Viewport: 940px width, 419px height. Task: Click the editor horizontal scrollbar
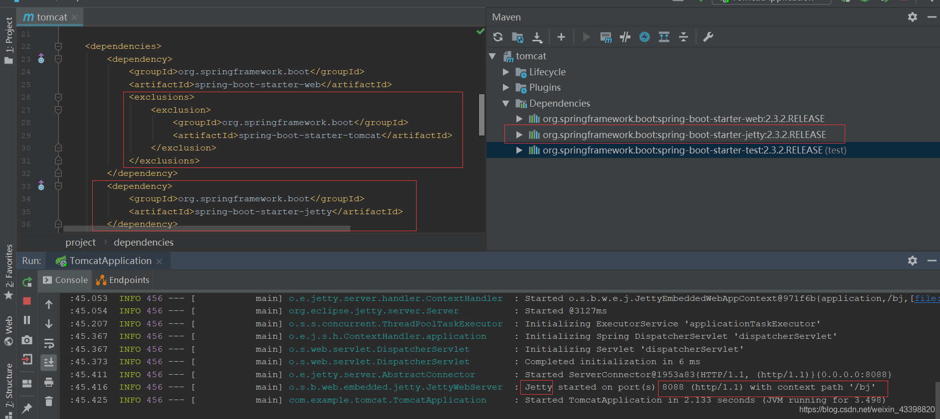[207, 229]
